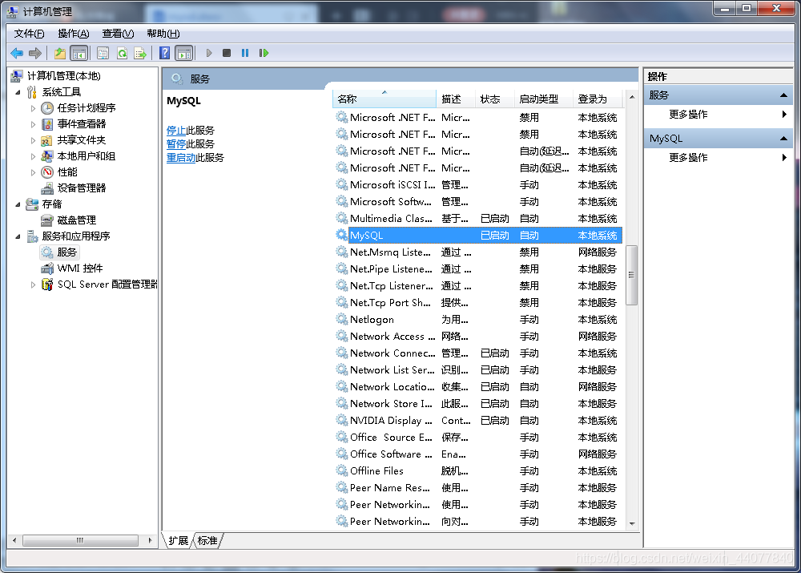Click the Forward arrow in toolbar
This screenshot has width=801, height=573.
(x=35, y=53)
